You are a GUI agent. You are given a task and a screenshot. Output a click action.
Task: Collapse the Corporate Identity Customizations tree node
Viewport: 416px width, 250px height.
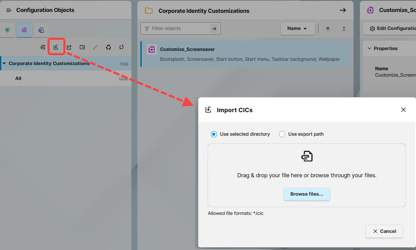pos(4,63)
